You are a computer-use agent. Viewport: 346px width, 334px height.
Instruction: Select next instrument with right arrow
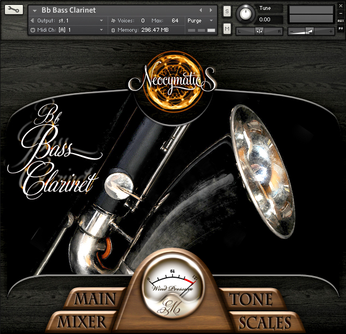(211, 10)
